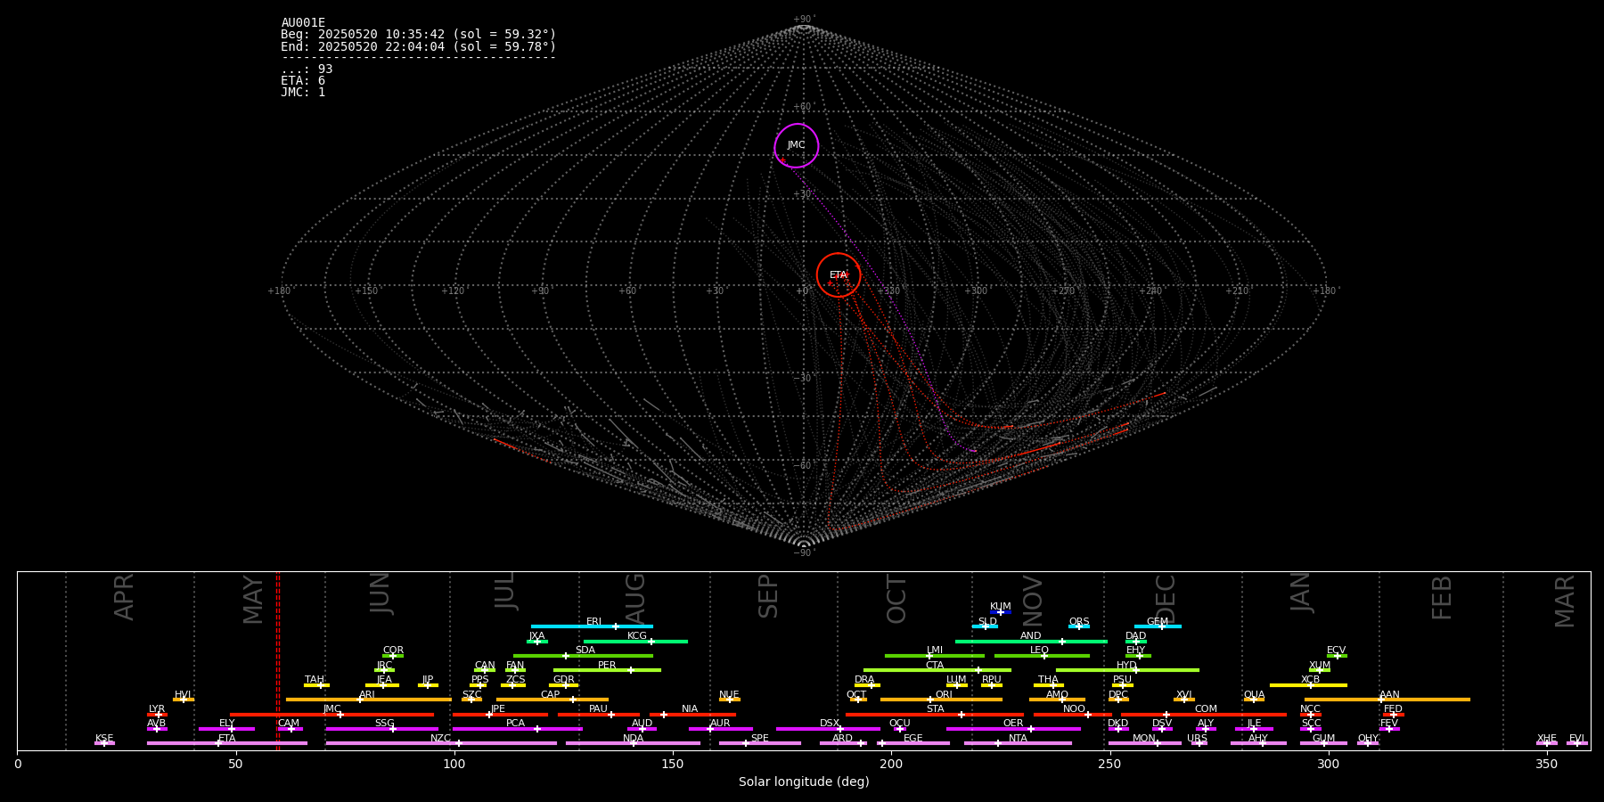Image resolution: width=1604 pixels, height=802 pixels.
Task: Click the MAY month label
Action: click(253, 600)
